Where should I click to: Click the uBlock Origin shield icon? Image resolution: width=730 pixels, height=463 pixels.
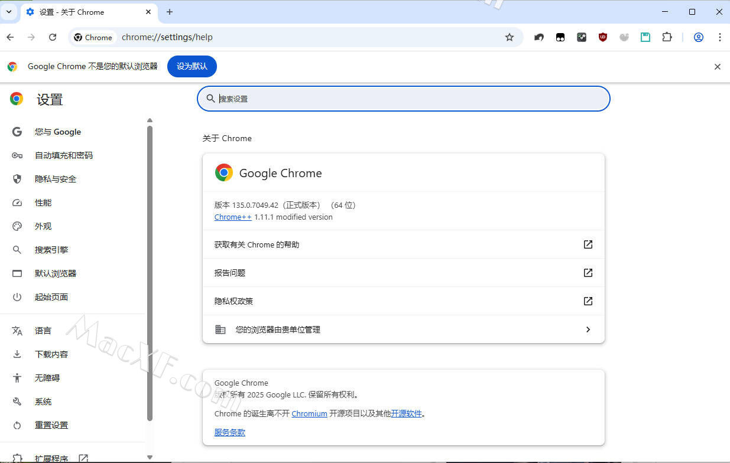click(602, 37)
